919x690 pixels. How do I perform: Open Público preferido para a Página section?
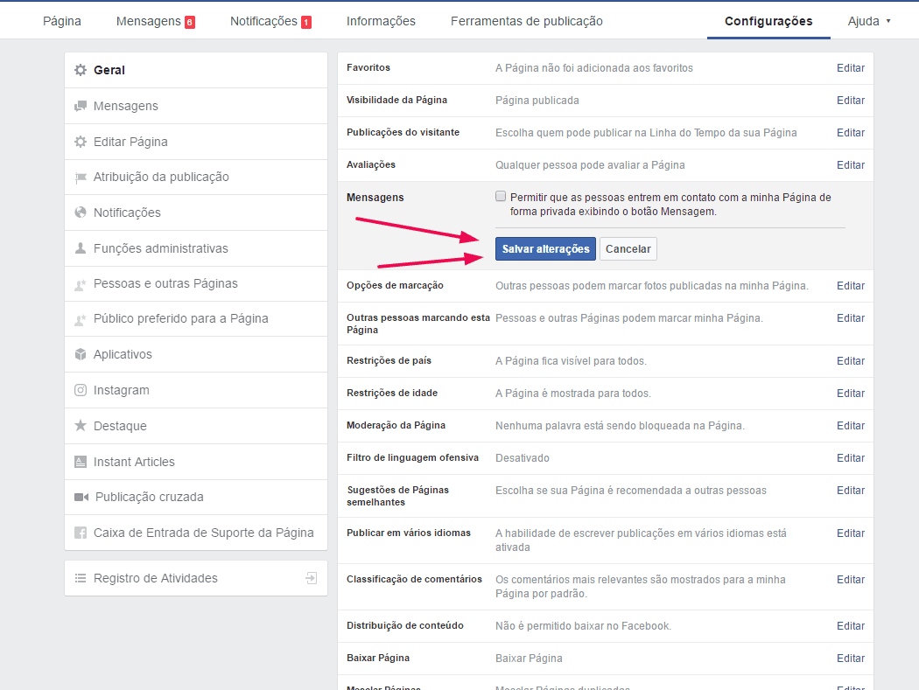point(196,318)
